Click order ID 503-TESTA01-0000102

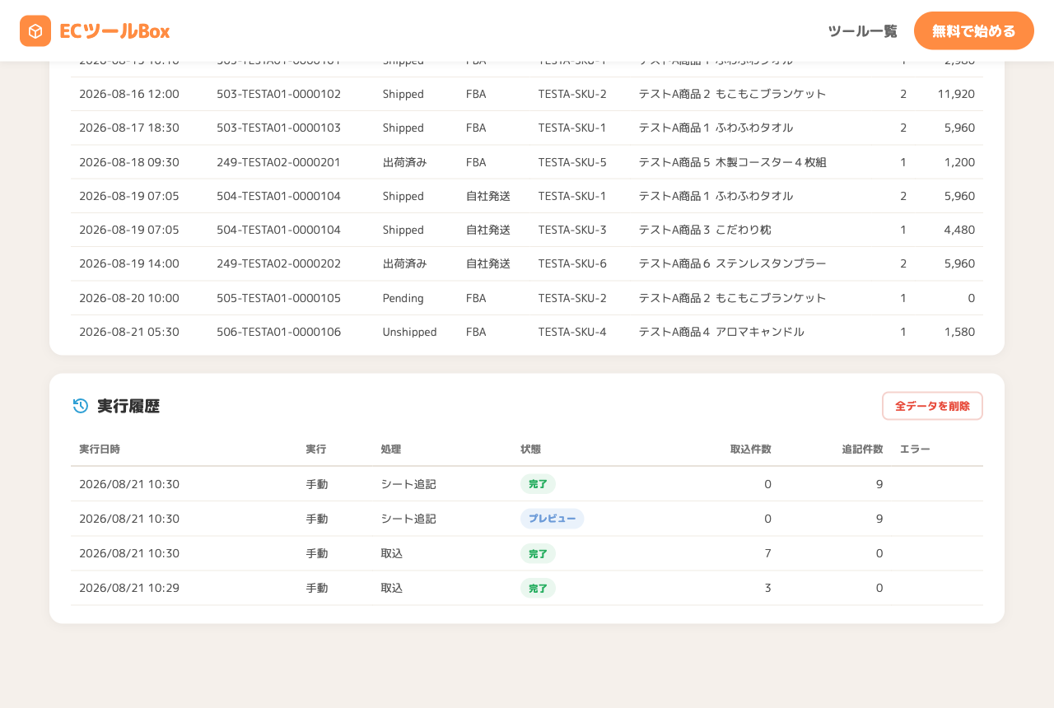point(278,94)
